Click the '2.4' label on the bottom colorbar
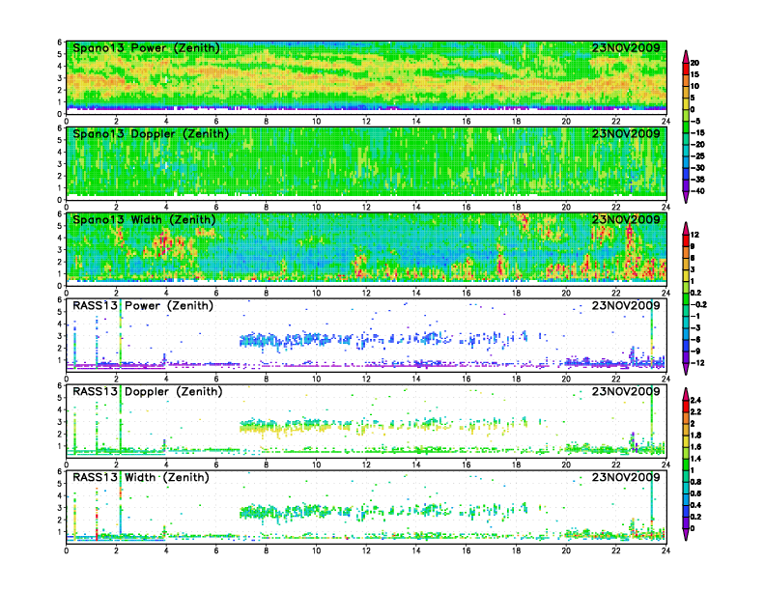The image size is (765, 591). tap(695, 400)
